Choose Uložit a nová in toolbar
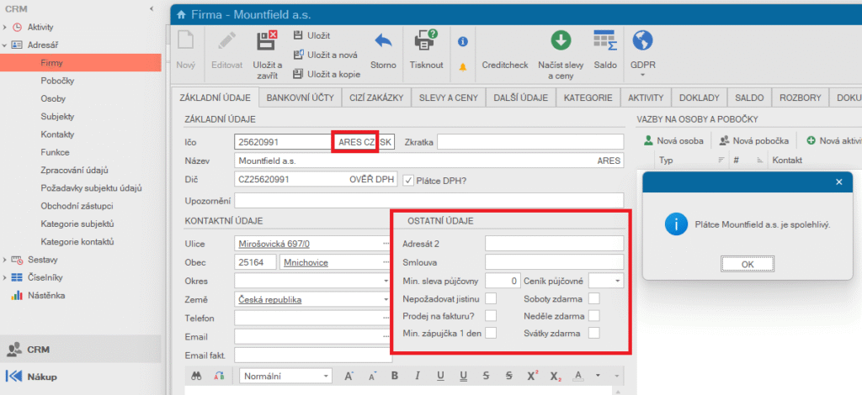The image size is (862, 395). pos(326,55)
